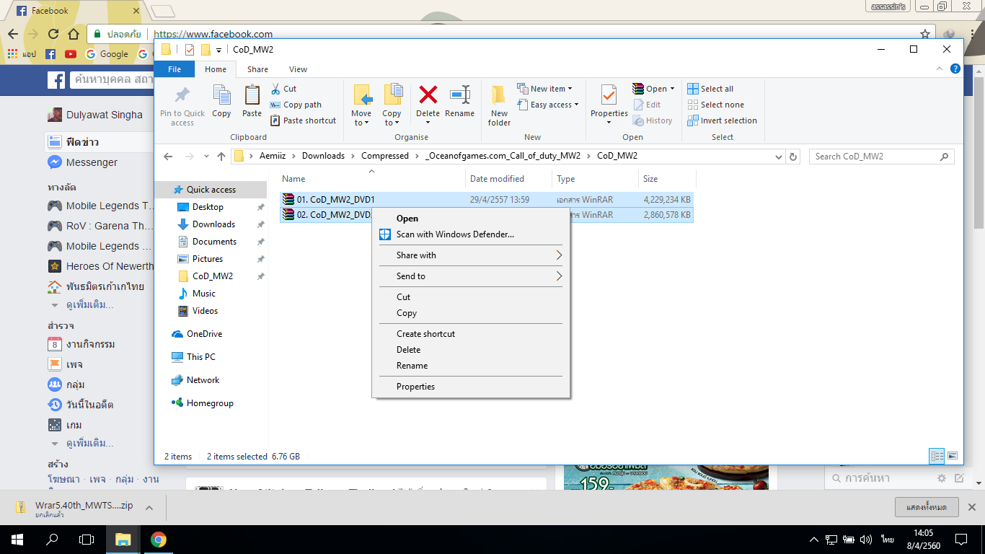The height and width of the screenshot is (554, 985).
Task: Reload the Facebook page in Chrome
Action: coord(53,34)
